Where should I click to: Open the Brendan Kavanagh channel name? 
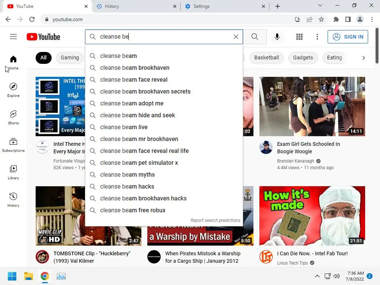(x=295, y=161)
